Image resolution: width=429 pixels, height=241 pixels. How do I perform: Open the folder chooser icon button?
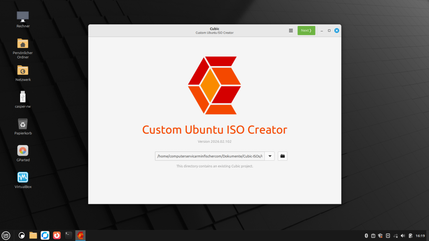click(x=282, y=156)
